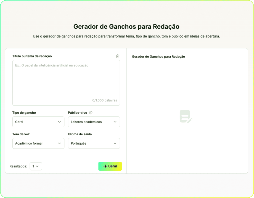Clear the essay topic with trash icon
The width and height of the screenshot is (254, 198).
[x=118, y=56]
